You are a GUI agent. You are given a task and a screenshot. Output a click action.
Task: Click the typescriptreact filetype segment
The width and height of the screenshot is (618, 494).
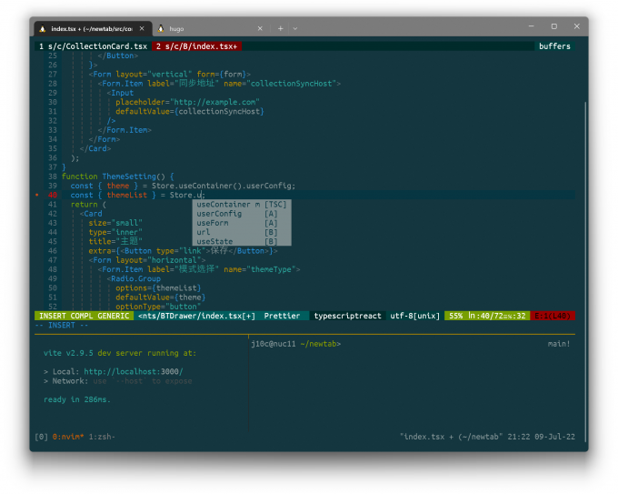[x=347, y=316]
